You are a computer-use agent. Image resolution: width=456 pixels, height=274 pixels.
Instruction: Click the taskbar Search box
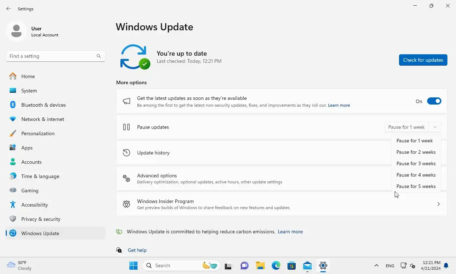(182, 265)
